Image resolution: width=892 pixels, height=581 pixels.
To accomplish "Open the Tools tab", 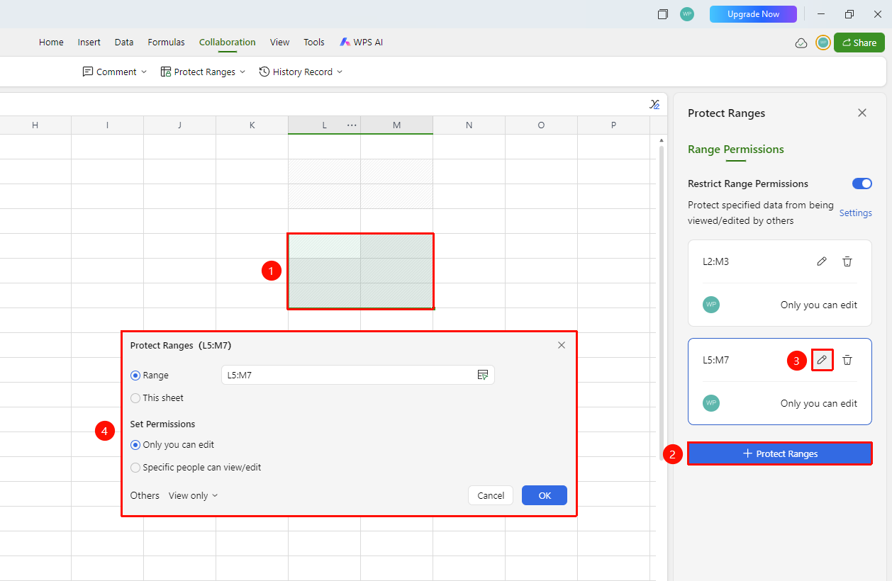I will pos(314,43).
